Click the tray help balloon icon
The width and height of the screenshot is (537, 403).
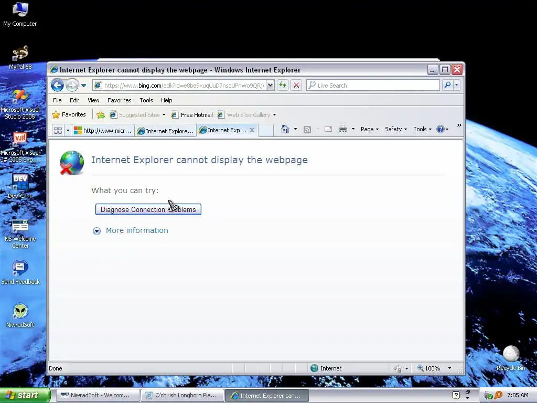click(x=456, y=395)
